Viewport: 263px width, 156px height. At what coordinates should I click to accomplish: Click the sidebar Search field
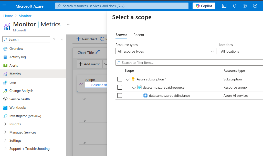pos(26,39)
